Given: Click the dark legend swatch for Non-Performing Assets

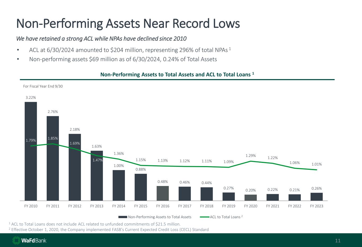Looking at the screenshot, I should coord(123,217).
